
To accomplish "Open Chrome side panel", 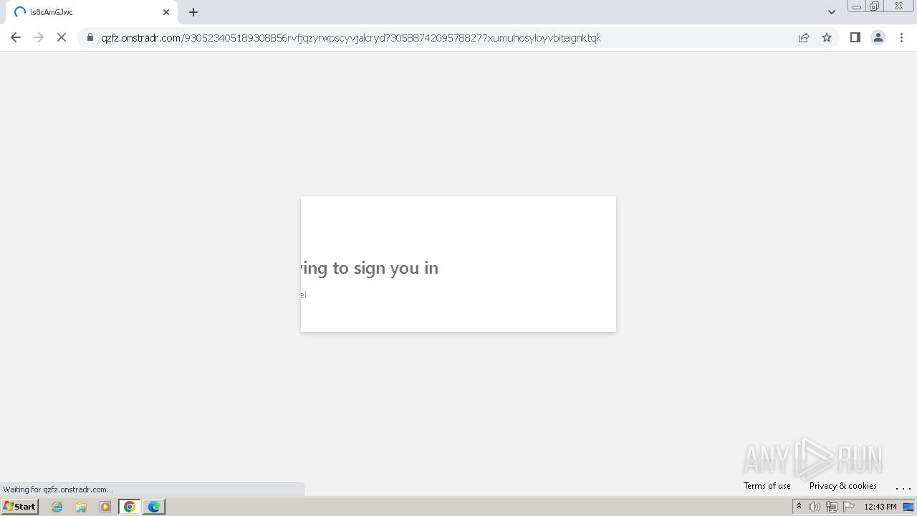I will pyautogui.click(x=855, y=37).
